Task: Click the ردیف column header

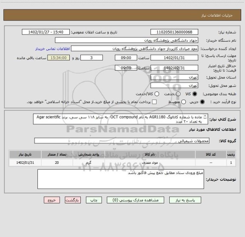Action: pos(231,154)
